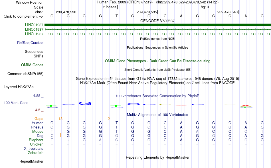This screenshot has width=271, height=168.
Task: Open the OMIM Gene Phenotypes track title
Action: point(157,61)
